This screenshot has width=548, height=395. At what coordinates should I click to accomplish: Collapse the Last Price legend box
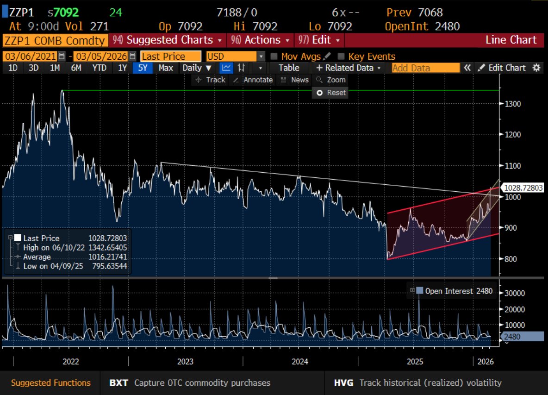10,238
